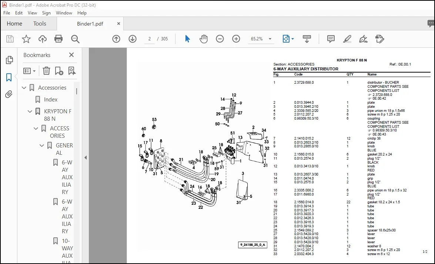The image size is (435, 264).
Task: Click the upload to cloud icon
Action: (43, 39)
